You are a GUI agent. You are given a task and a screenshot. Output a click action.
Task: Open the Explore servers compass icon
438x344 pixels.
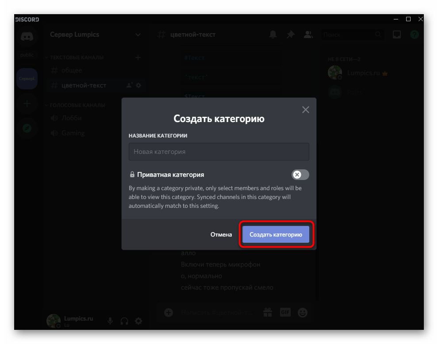pyautogui.click(x=27, y=128)
